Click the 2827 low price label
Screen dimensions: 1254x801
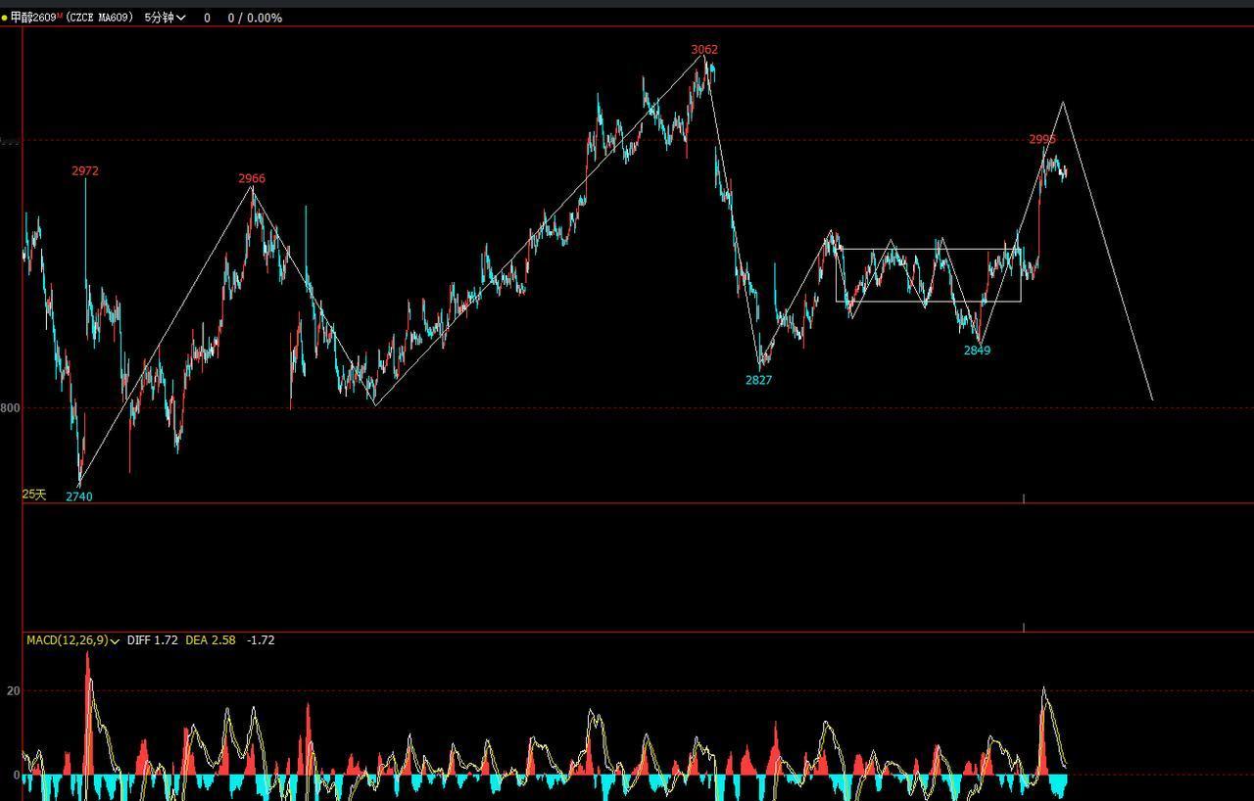[x=758, y=380]
